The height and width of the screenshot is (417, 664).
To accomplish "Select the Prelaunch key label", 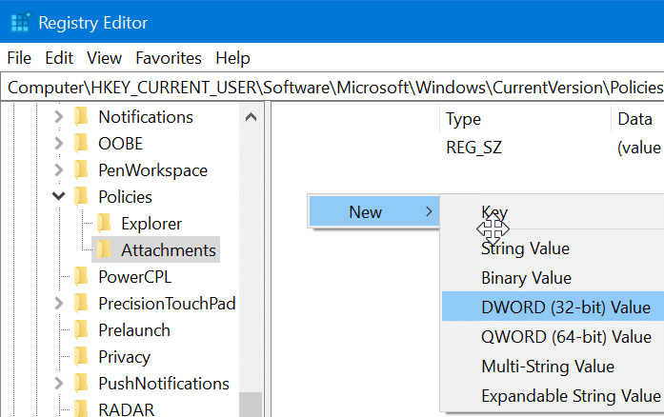I will (x=134, y=330).
